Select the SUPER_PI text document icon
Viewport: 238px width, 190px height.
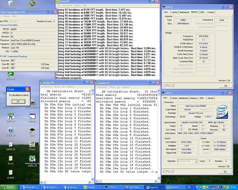pos(11,144)
